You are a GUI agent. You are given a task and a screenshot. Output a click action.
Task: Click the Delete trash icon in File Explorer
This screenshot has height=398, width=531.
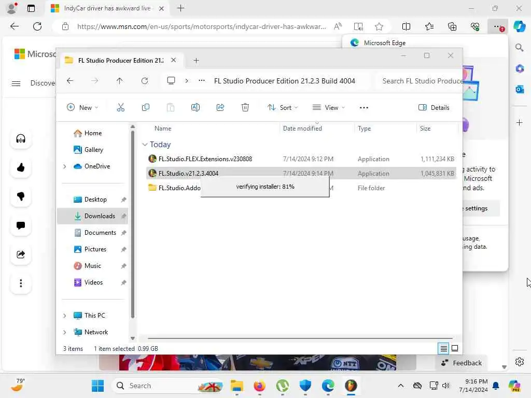tap(245, 108)
